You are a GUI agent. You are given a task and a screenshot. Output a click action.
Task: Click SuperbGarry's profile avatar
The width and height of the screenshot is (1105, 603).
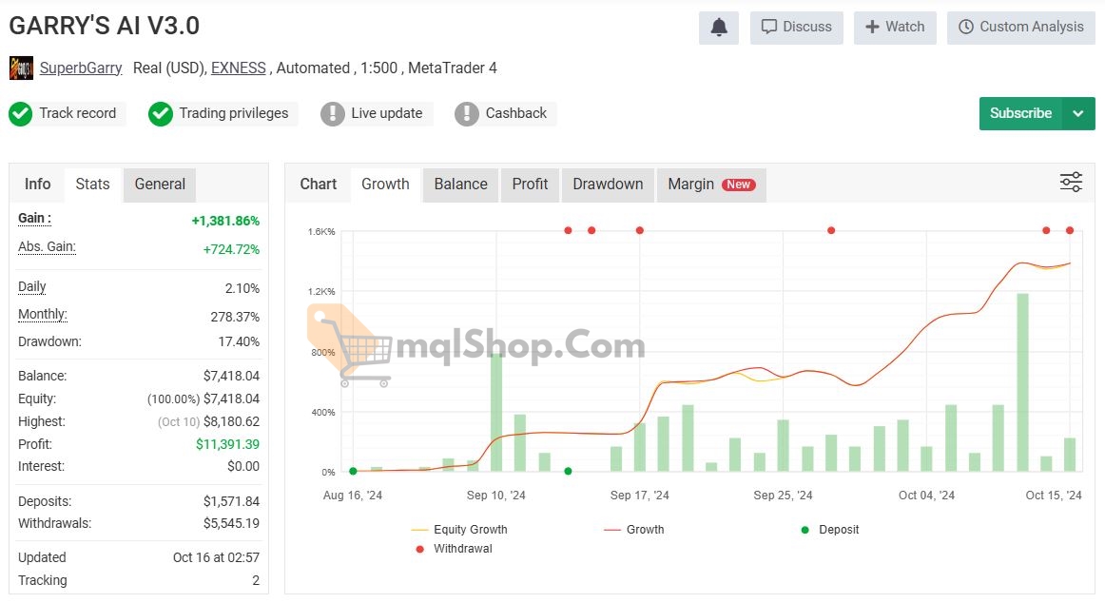pos(20,68)
